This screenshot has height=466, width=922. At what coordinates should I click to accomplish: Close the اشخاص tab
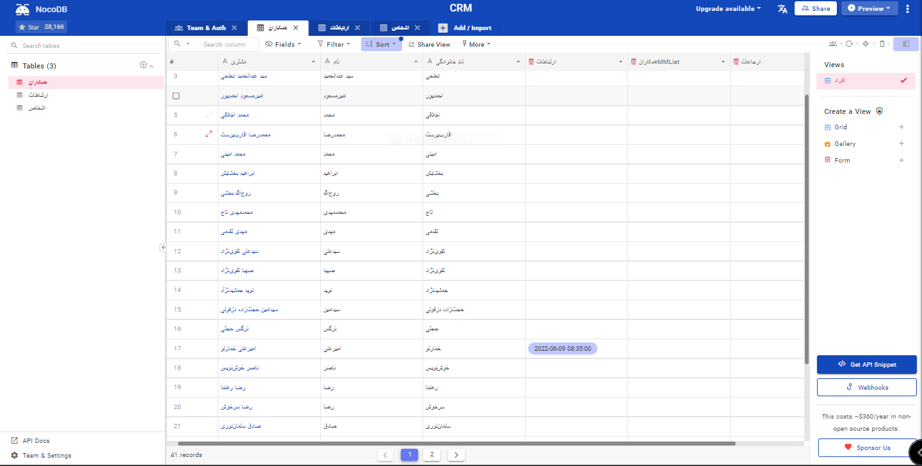pyautogui.click(x=417, y=28)
